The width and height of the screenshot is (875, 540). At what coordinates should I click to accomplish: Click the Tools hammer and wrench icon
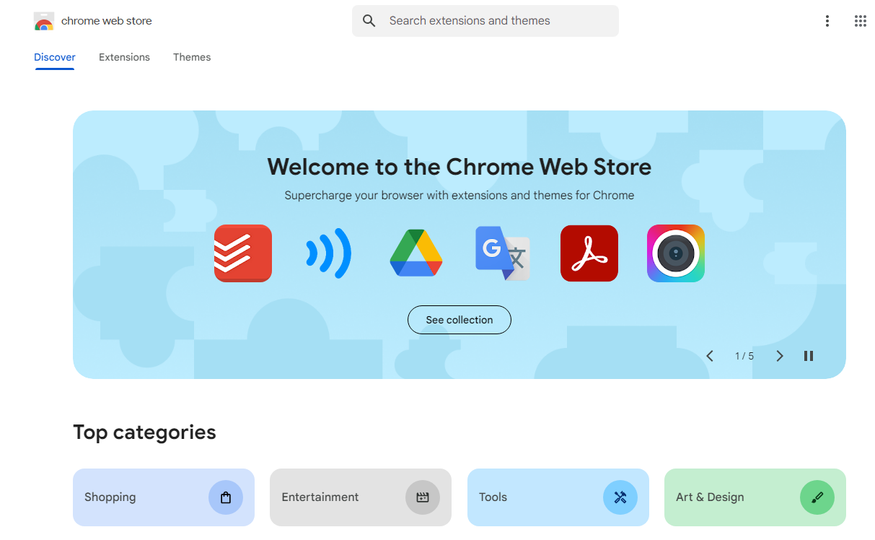pyautogui.click(x=620, y=497)
